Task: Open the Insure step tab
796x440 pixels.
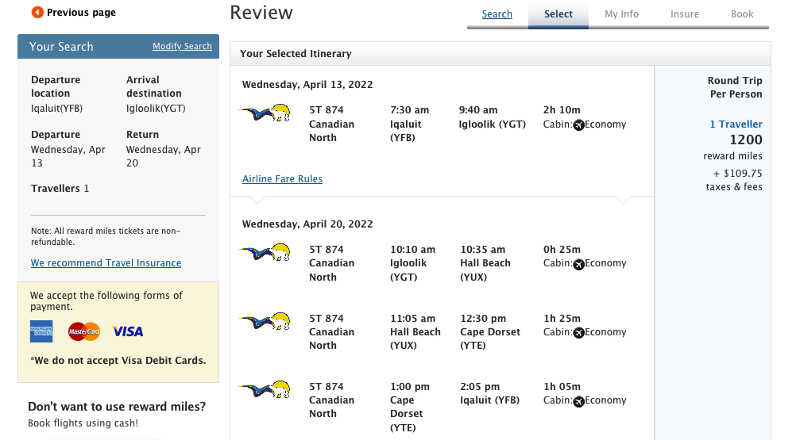Action: [x=684, y=14]
